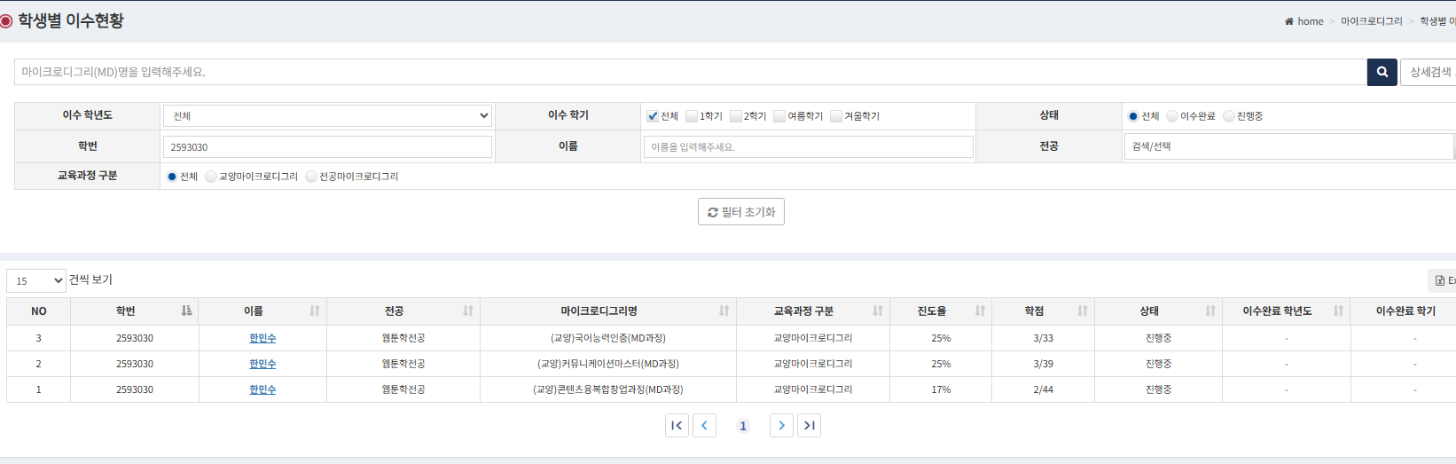This screenshot has width=1456, height=464.
Task: Click the 필터 초기화 reset button
Action: [740, 212]
